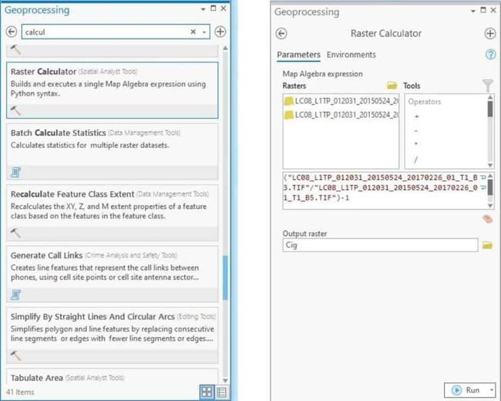Switch search results to list view
Screen dimensions: 501x401
click(221, 392)
